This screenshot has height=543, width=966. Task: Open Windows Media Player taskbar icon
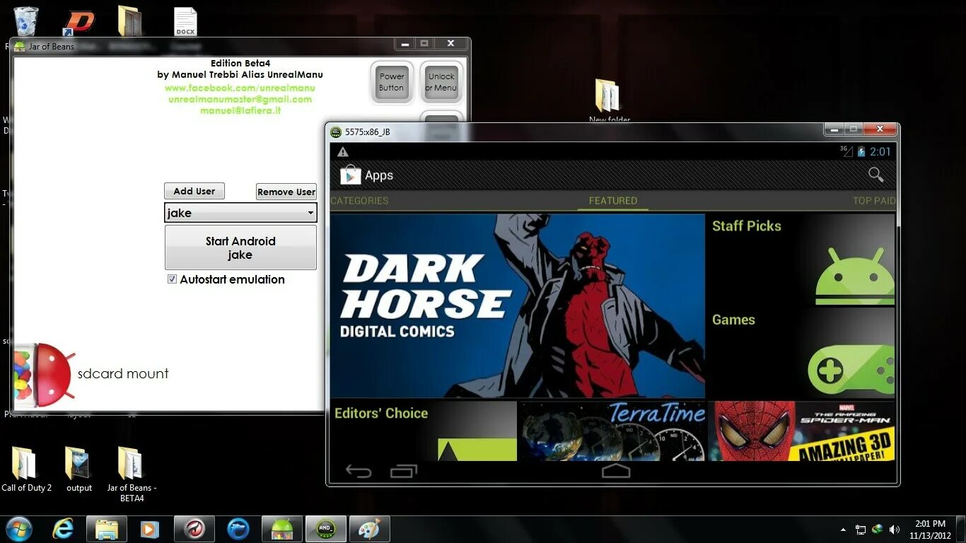point(149,529)
